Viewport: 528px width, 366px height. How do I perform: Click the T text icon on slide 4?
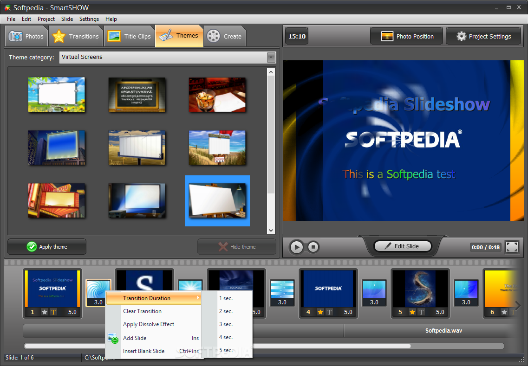tap(329, 312)
